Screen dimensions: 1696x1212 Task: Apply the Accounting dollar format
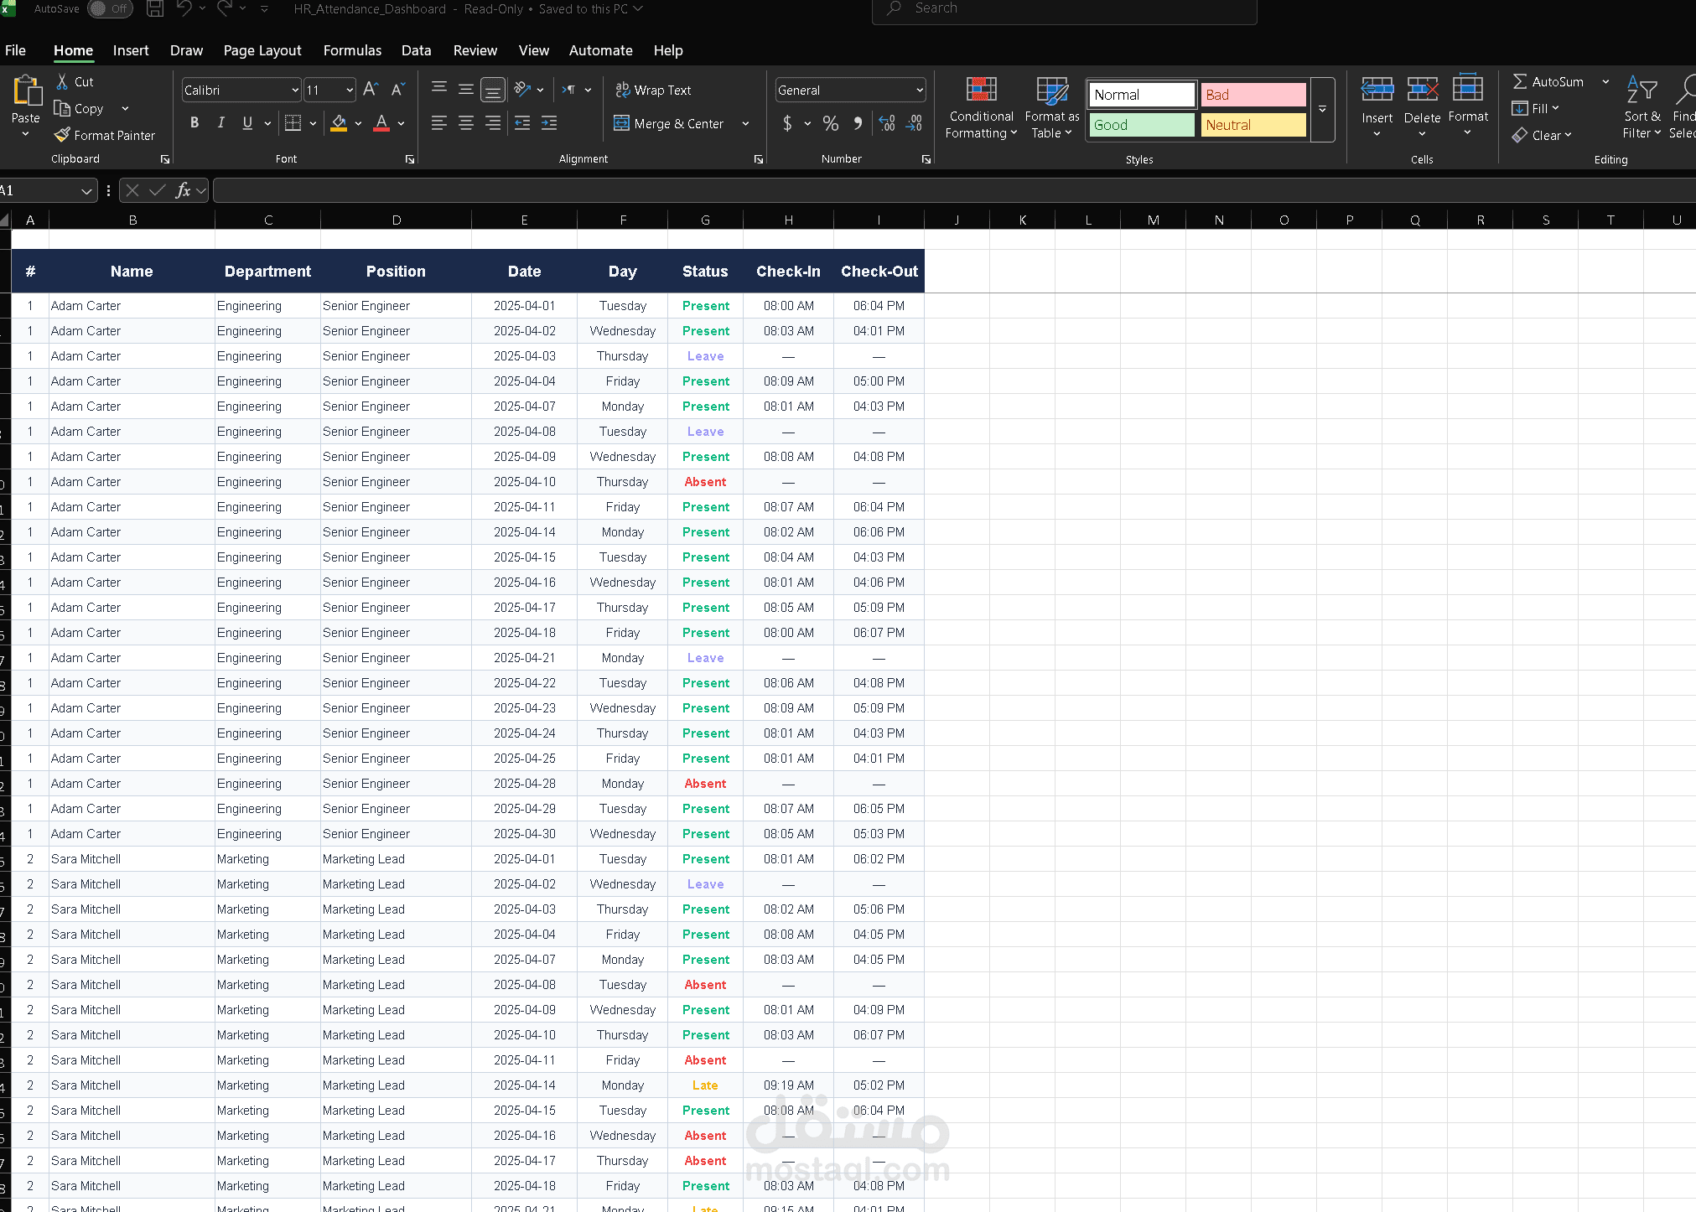[787, 123]
